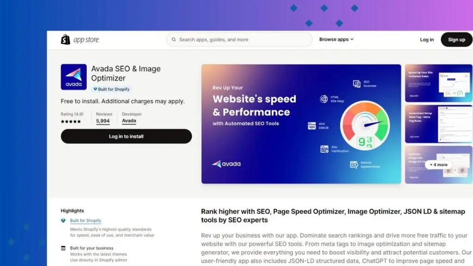Click the five-star rating icons
473x266 pixels.
pos(71,121)
